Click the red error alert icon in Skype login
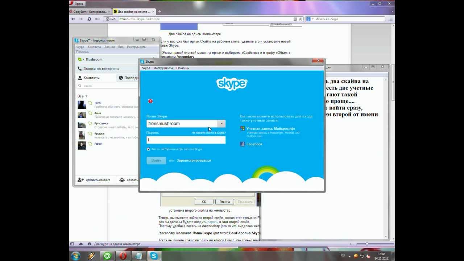 tap(150, 101)
